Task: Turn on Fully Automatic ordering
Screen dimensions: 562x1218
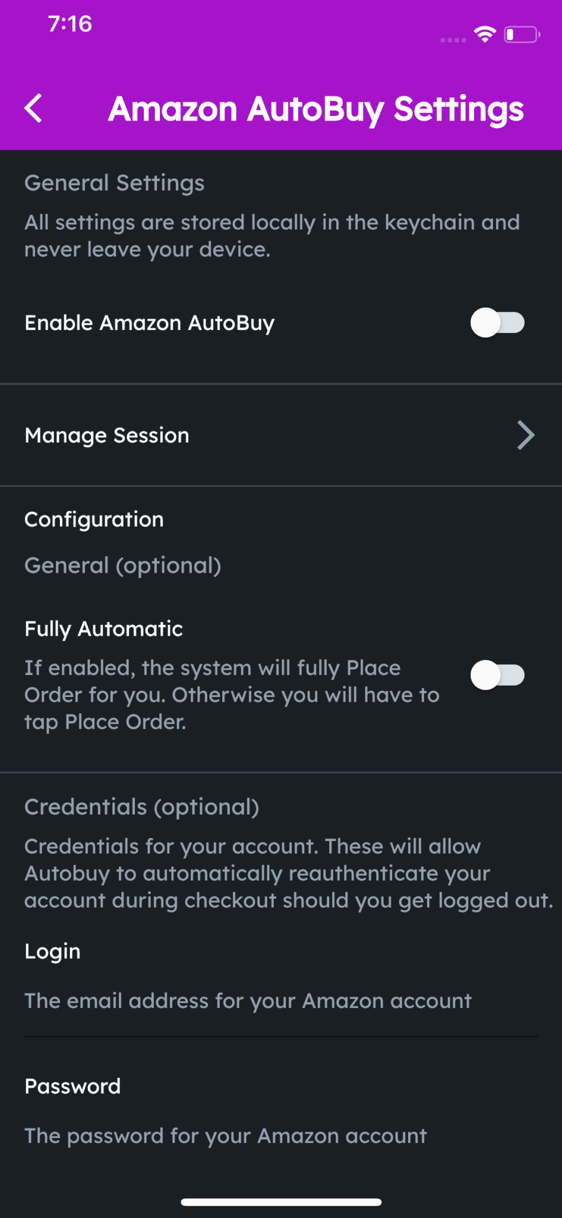Action: coord(498,675)
